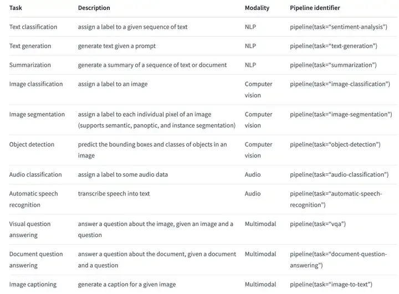Click the Audio classification description text
The width and height of the screenshot is (399, 294).
123,175
